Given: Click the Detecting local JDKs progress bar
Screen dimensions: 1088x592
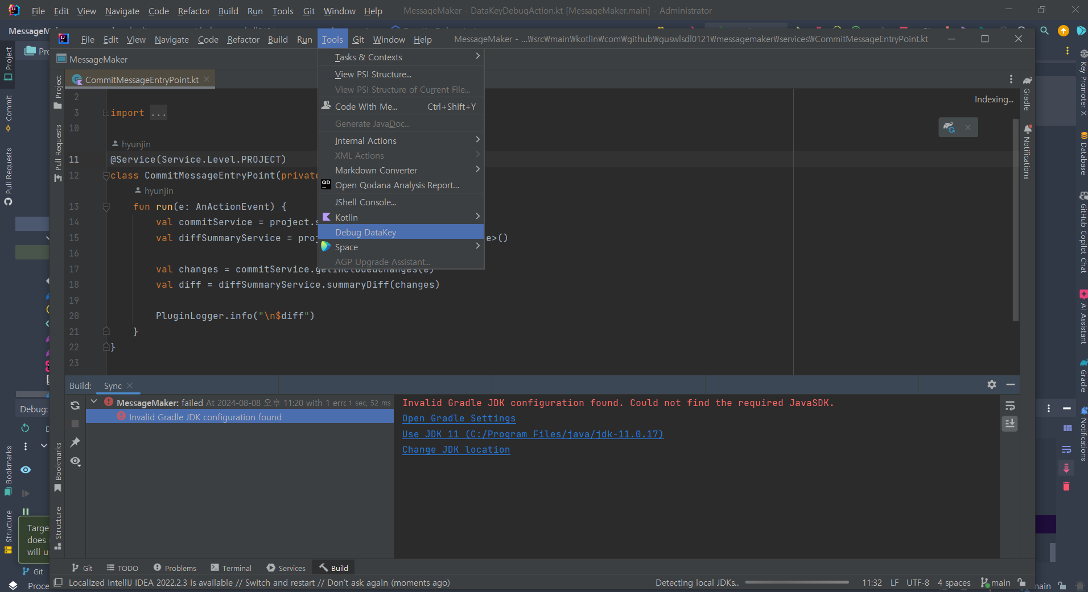Looking at the screenshot, I should tap(797, 582).
